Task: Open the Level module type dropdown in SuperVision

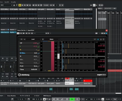Action: point(34,39)
